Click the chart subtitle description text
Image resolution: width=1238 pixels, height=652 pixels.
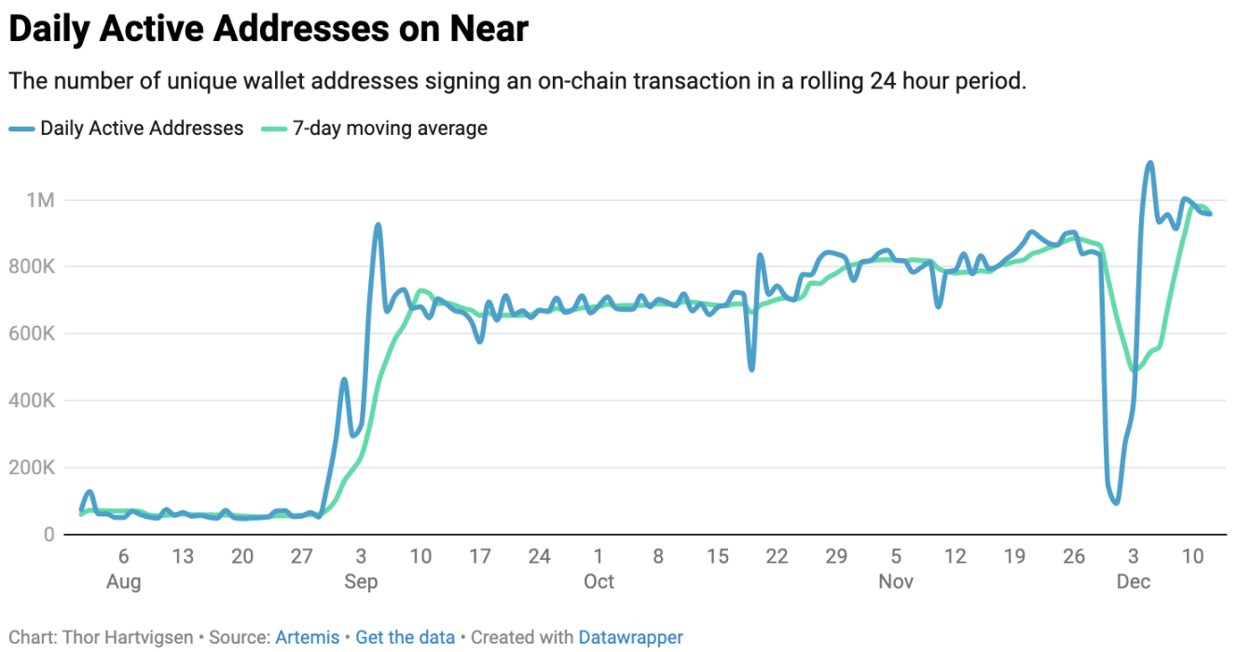(517, 81)
